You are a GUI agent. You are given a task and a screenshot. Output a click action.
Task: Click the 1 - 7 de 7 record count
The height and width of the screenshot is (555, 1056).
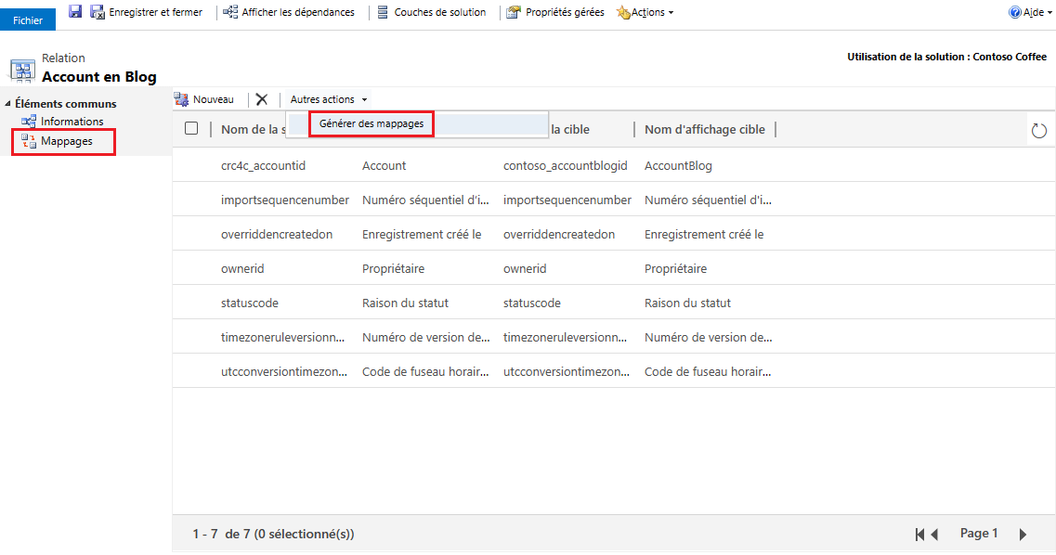[273, 535]
